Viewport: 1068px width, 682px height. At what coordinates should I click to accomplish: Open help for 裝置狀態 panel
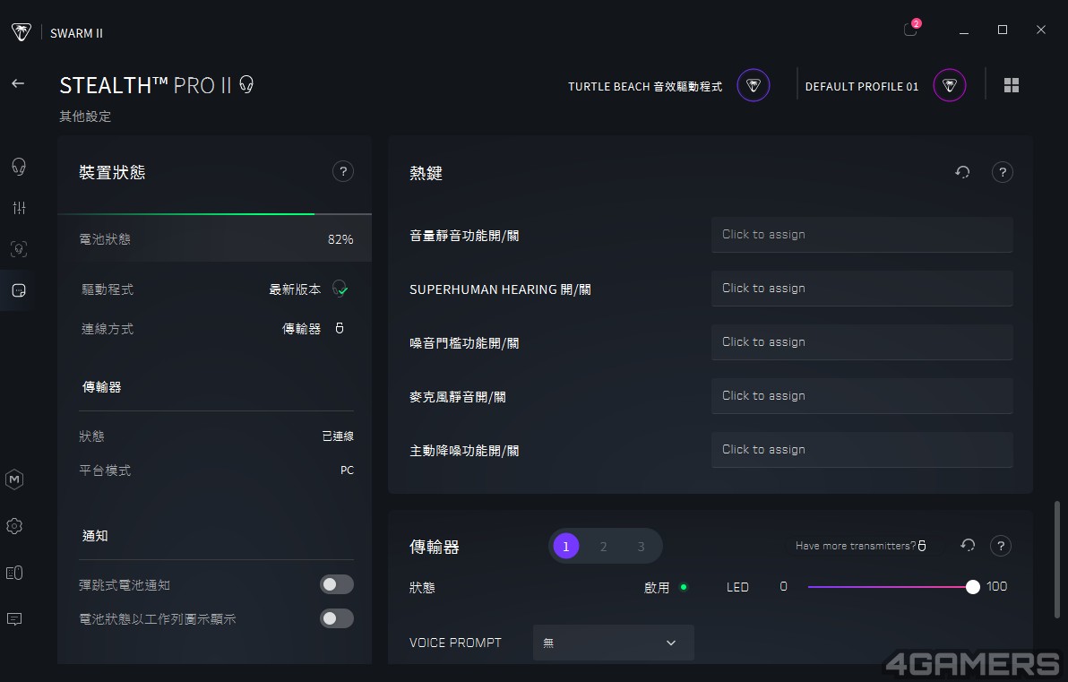[x=342, y=172]
